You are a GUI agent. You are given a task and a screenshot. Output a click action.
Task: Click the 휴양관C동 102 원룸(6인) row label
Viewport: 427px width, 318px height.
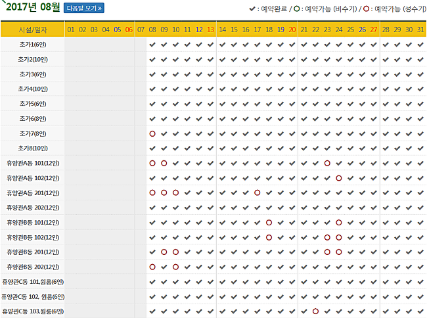pyautogui.click(x=33, y=296)
